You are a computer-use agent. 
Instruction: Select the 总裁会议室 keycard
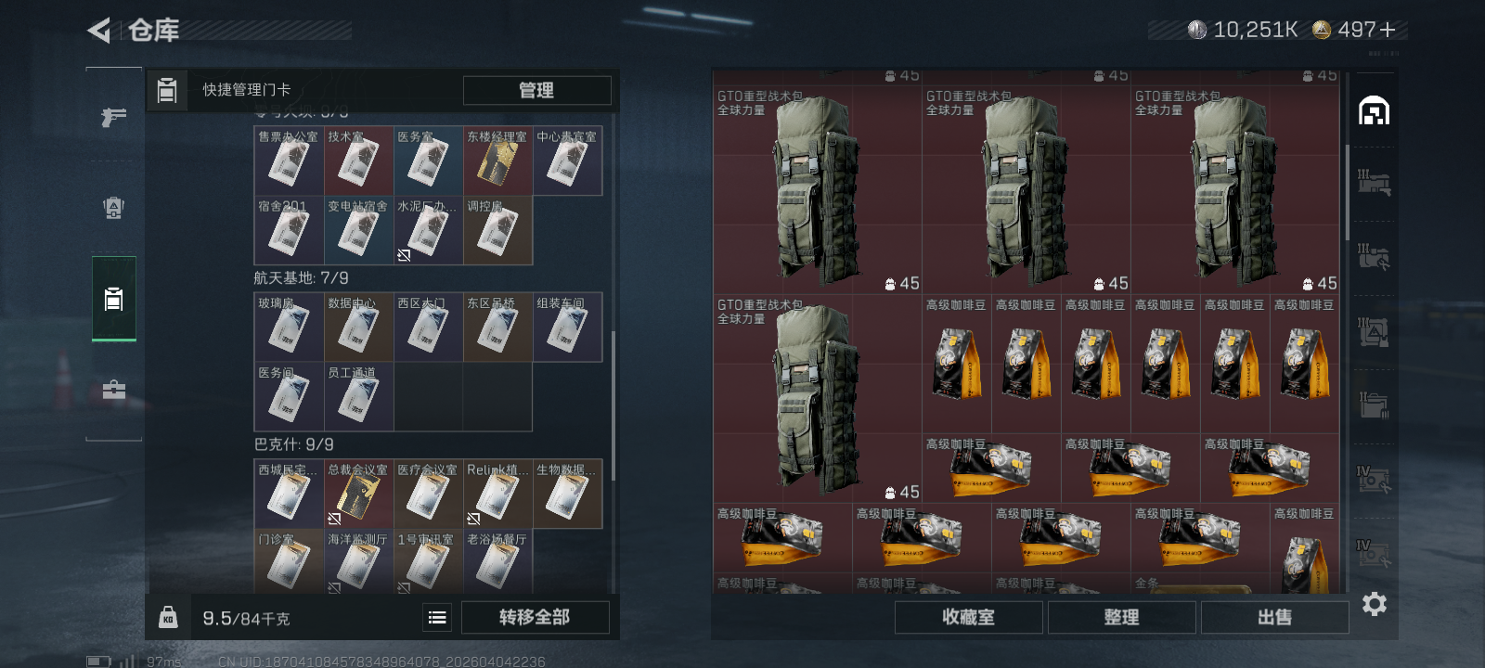click(358, 495)
